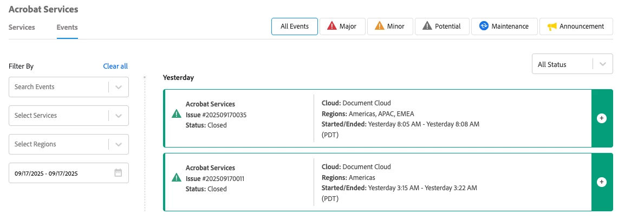Expand issue #202509170011 with plus icon
The height and width of the screenshot is (221, 631).
(x=601, y=182)
